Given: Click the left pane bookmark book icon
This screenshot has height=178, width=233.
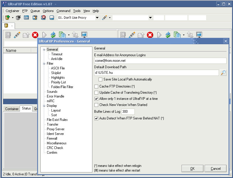Looking at the screenshot, I should coord(8,35).
